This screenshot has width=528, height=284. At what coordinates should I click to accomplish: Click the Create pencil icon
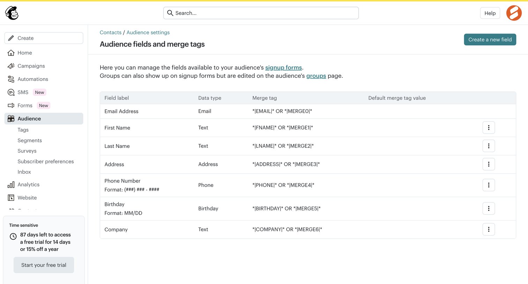11,38
